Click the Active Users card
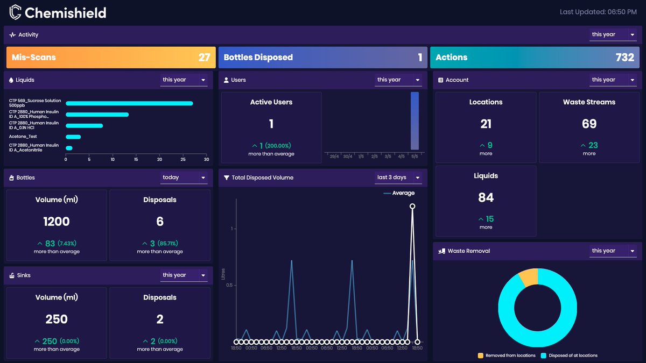 [x=271, y=127]
